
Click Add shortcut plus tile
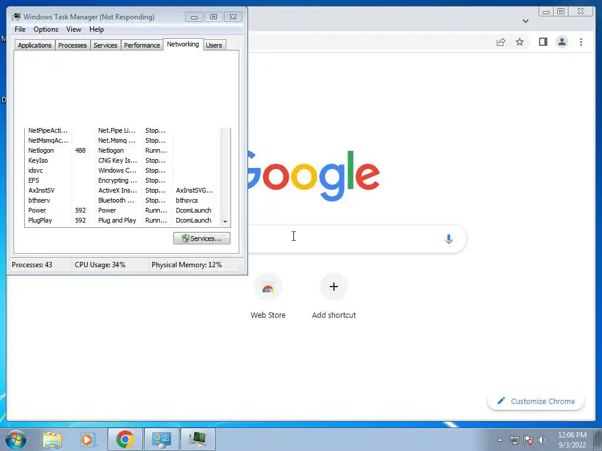334,297
